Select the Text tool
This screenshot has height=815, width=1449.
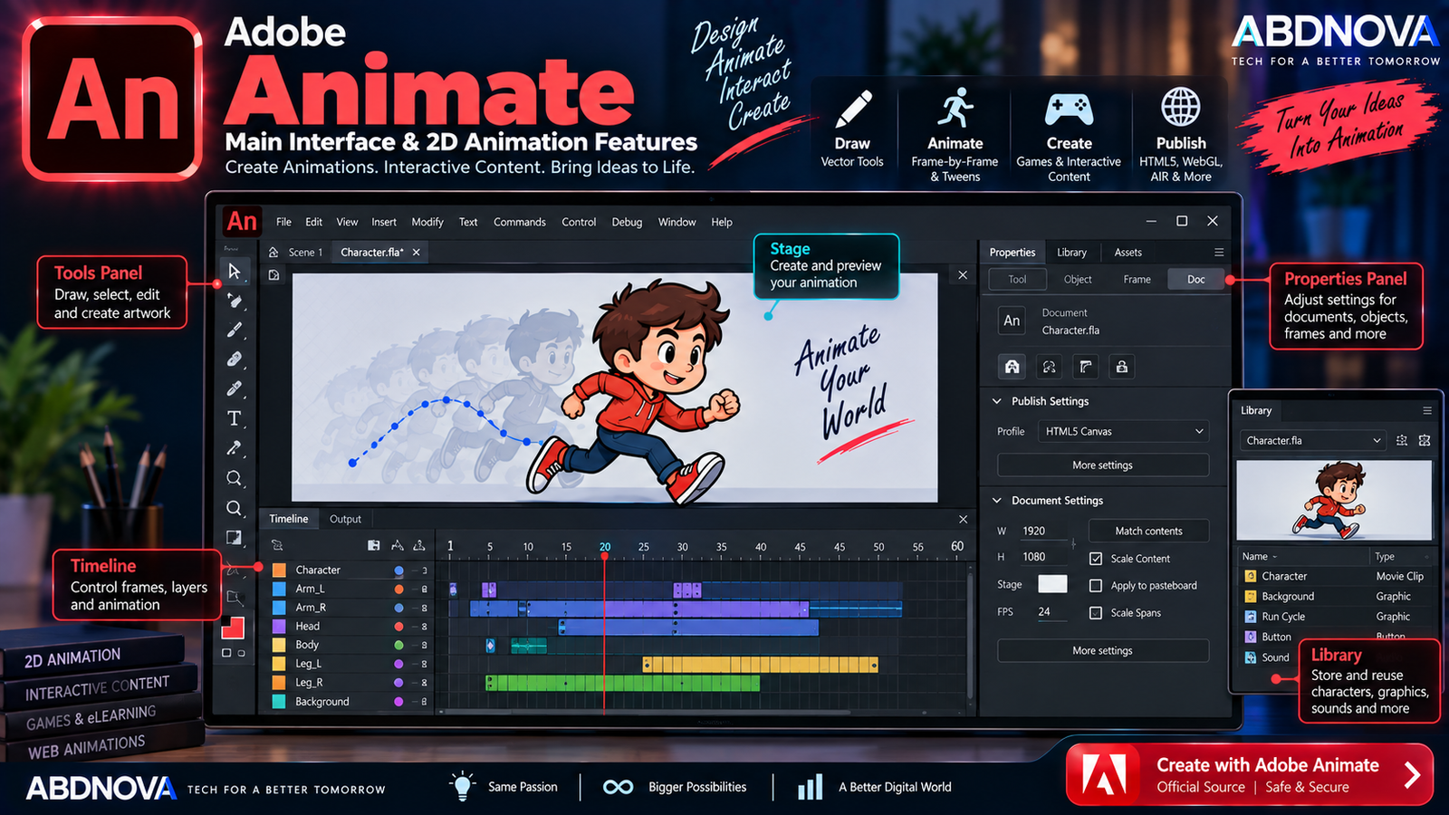[235, 418]
